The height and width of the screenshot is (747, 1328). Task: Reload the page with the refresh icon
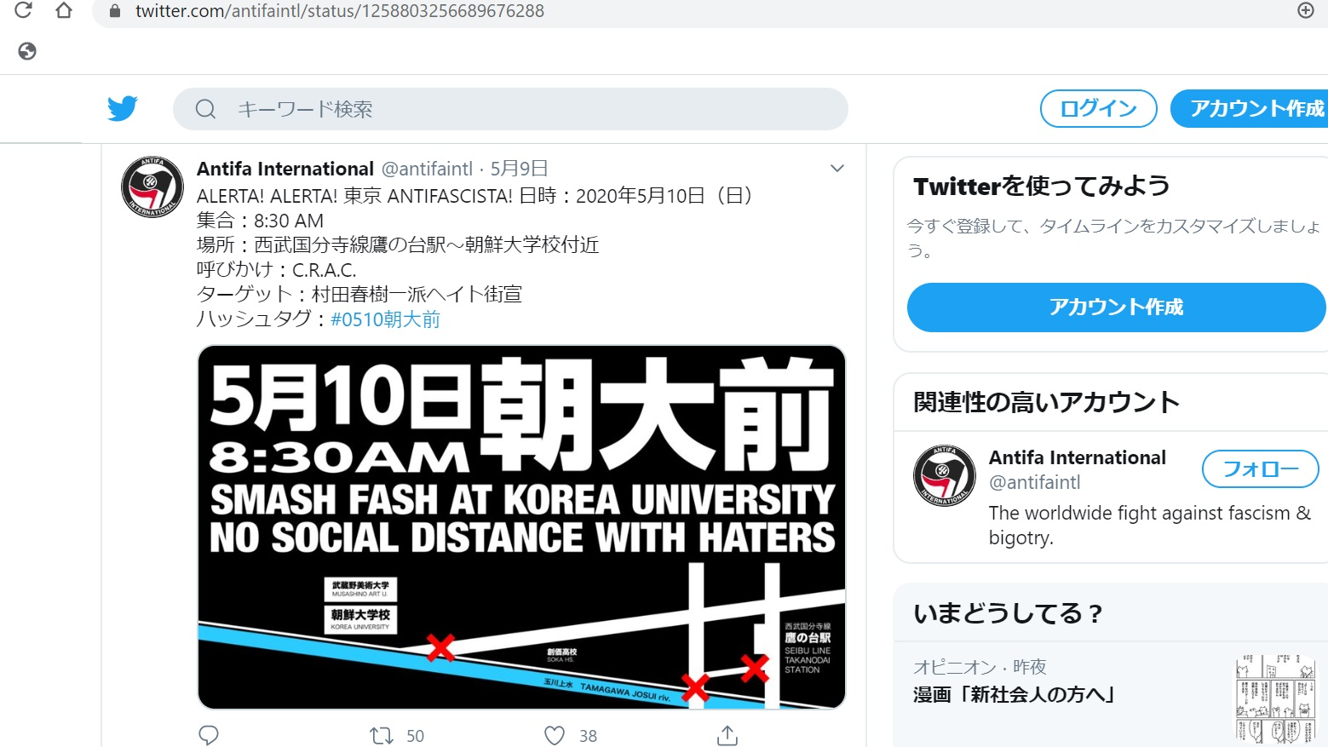pyautogui.click(x=23, y=10)
